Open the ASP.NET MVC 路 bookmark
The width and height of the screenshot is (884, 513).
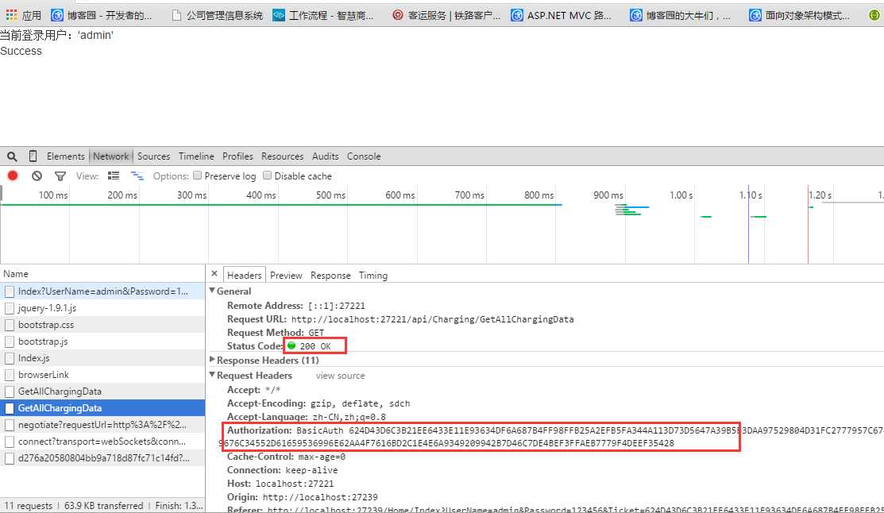[561, 15]
